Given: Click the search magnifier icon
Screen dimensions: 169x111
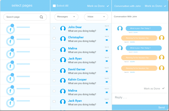Looking at the screenshot, I should 41,17.
